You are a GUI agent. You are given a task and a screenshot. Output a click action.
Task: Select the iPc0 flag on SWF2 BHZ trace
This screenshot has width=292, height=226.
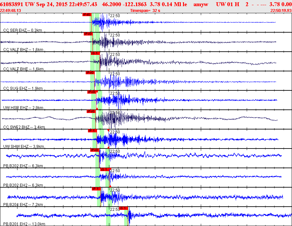91,111
